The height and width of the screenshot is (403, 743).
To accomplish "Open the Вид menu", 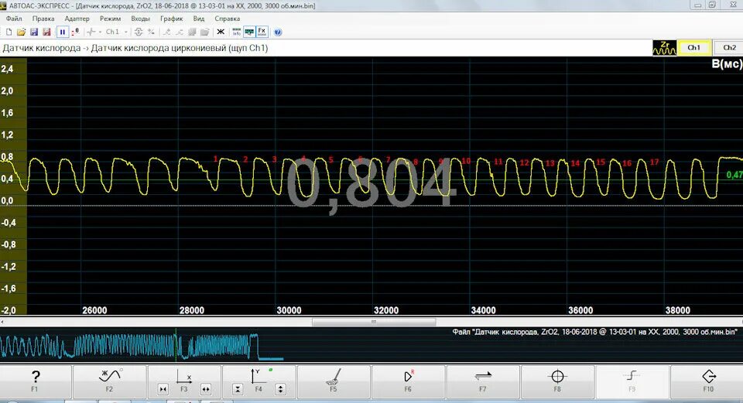I will click(199, 19).
